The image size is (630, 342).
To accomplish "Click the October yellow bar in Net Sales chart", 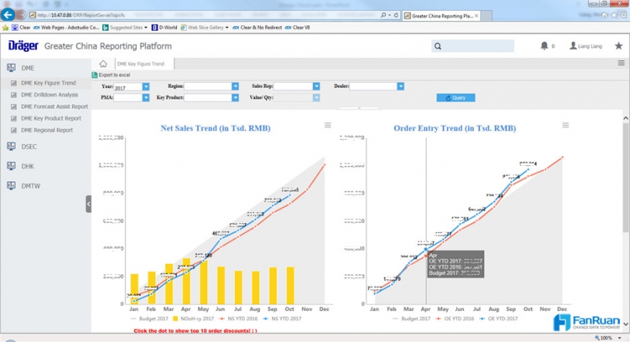I will click(290, 286).
